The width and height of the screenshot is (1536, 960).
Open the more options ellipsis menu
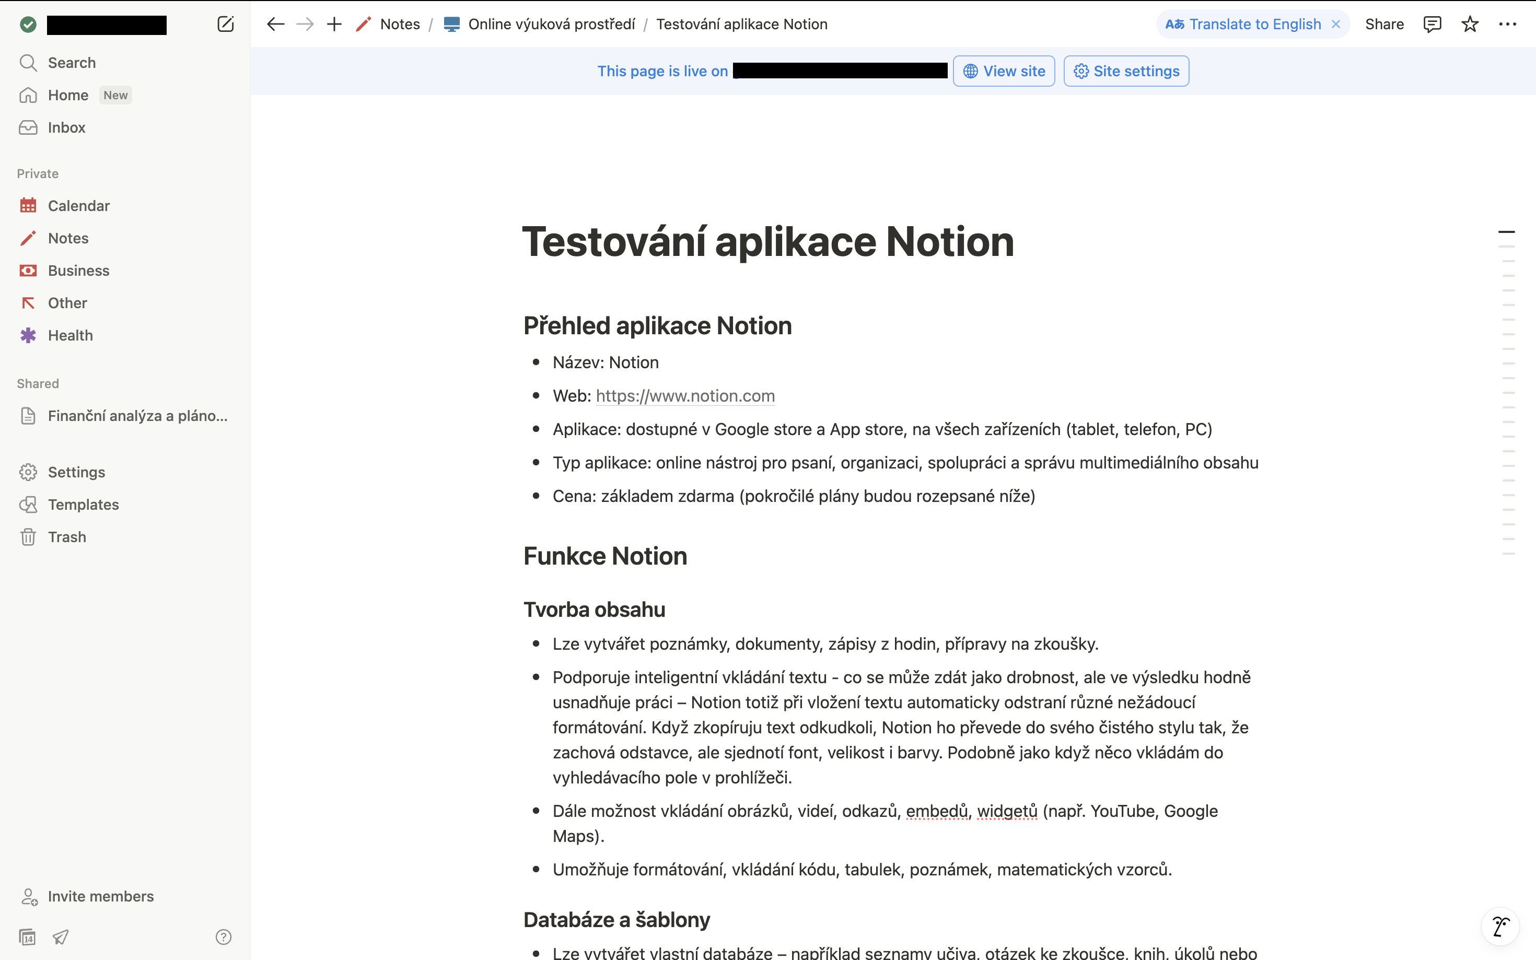pyautogui.click(x=1508, y=24)
